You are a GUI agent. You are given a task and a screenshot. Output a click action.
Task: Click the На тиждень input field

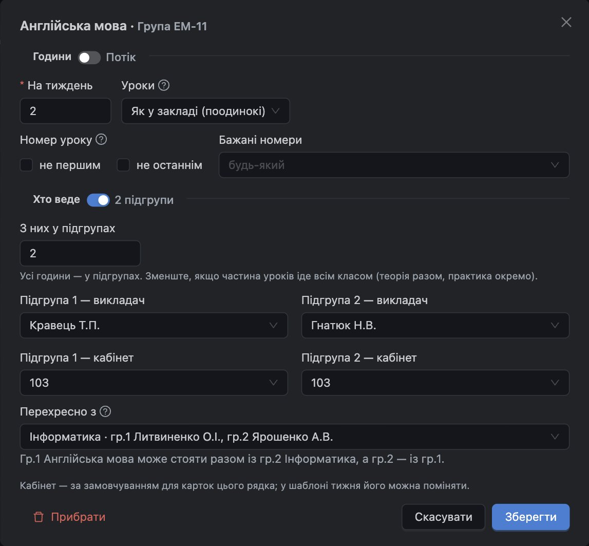tap(65, 111)
